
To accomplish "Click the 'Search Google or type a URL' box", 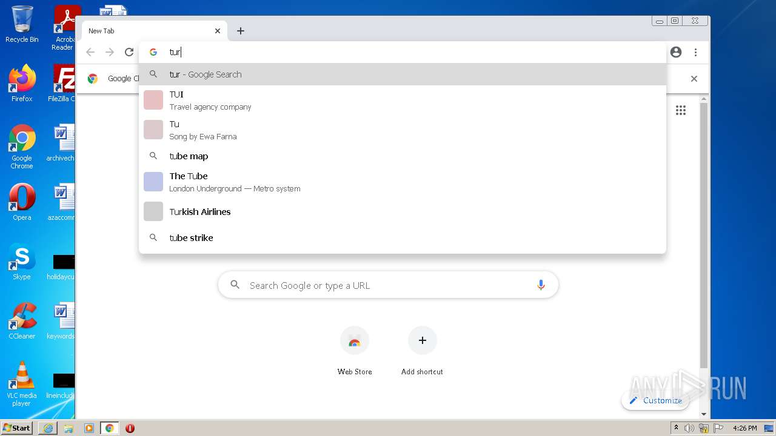I will [388, 285].
